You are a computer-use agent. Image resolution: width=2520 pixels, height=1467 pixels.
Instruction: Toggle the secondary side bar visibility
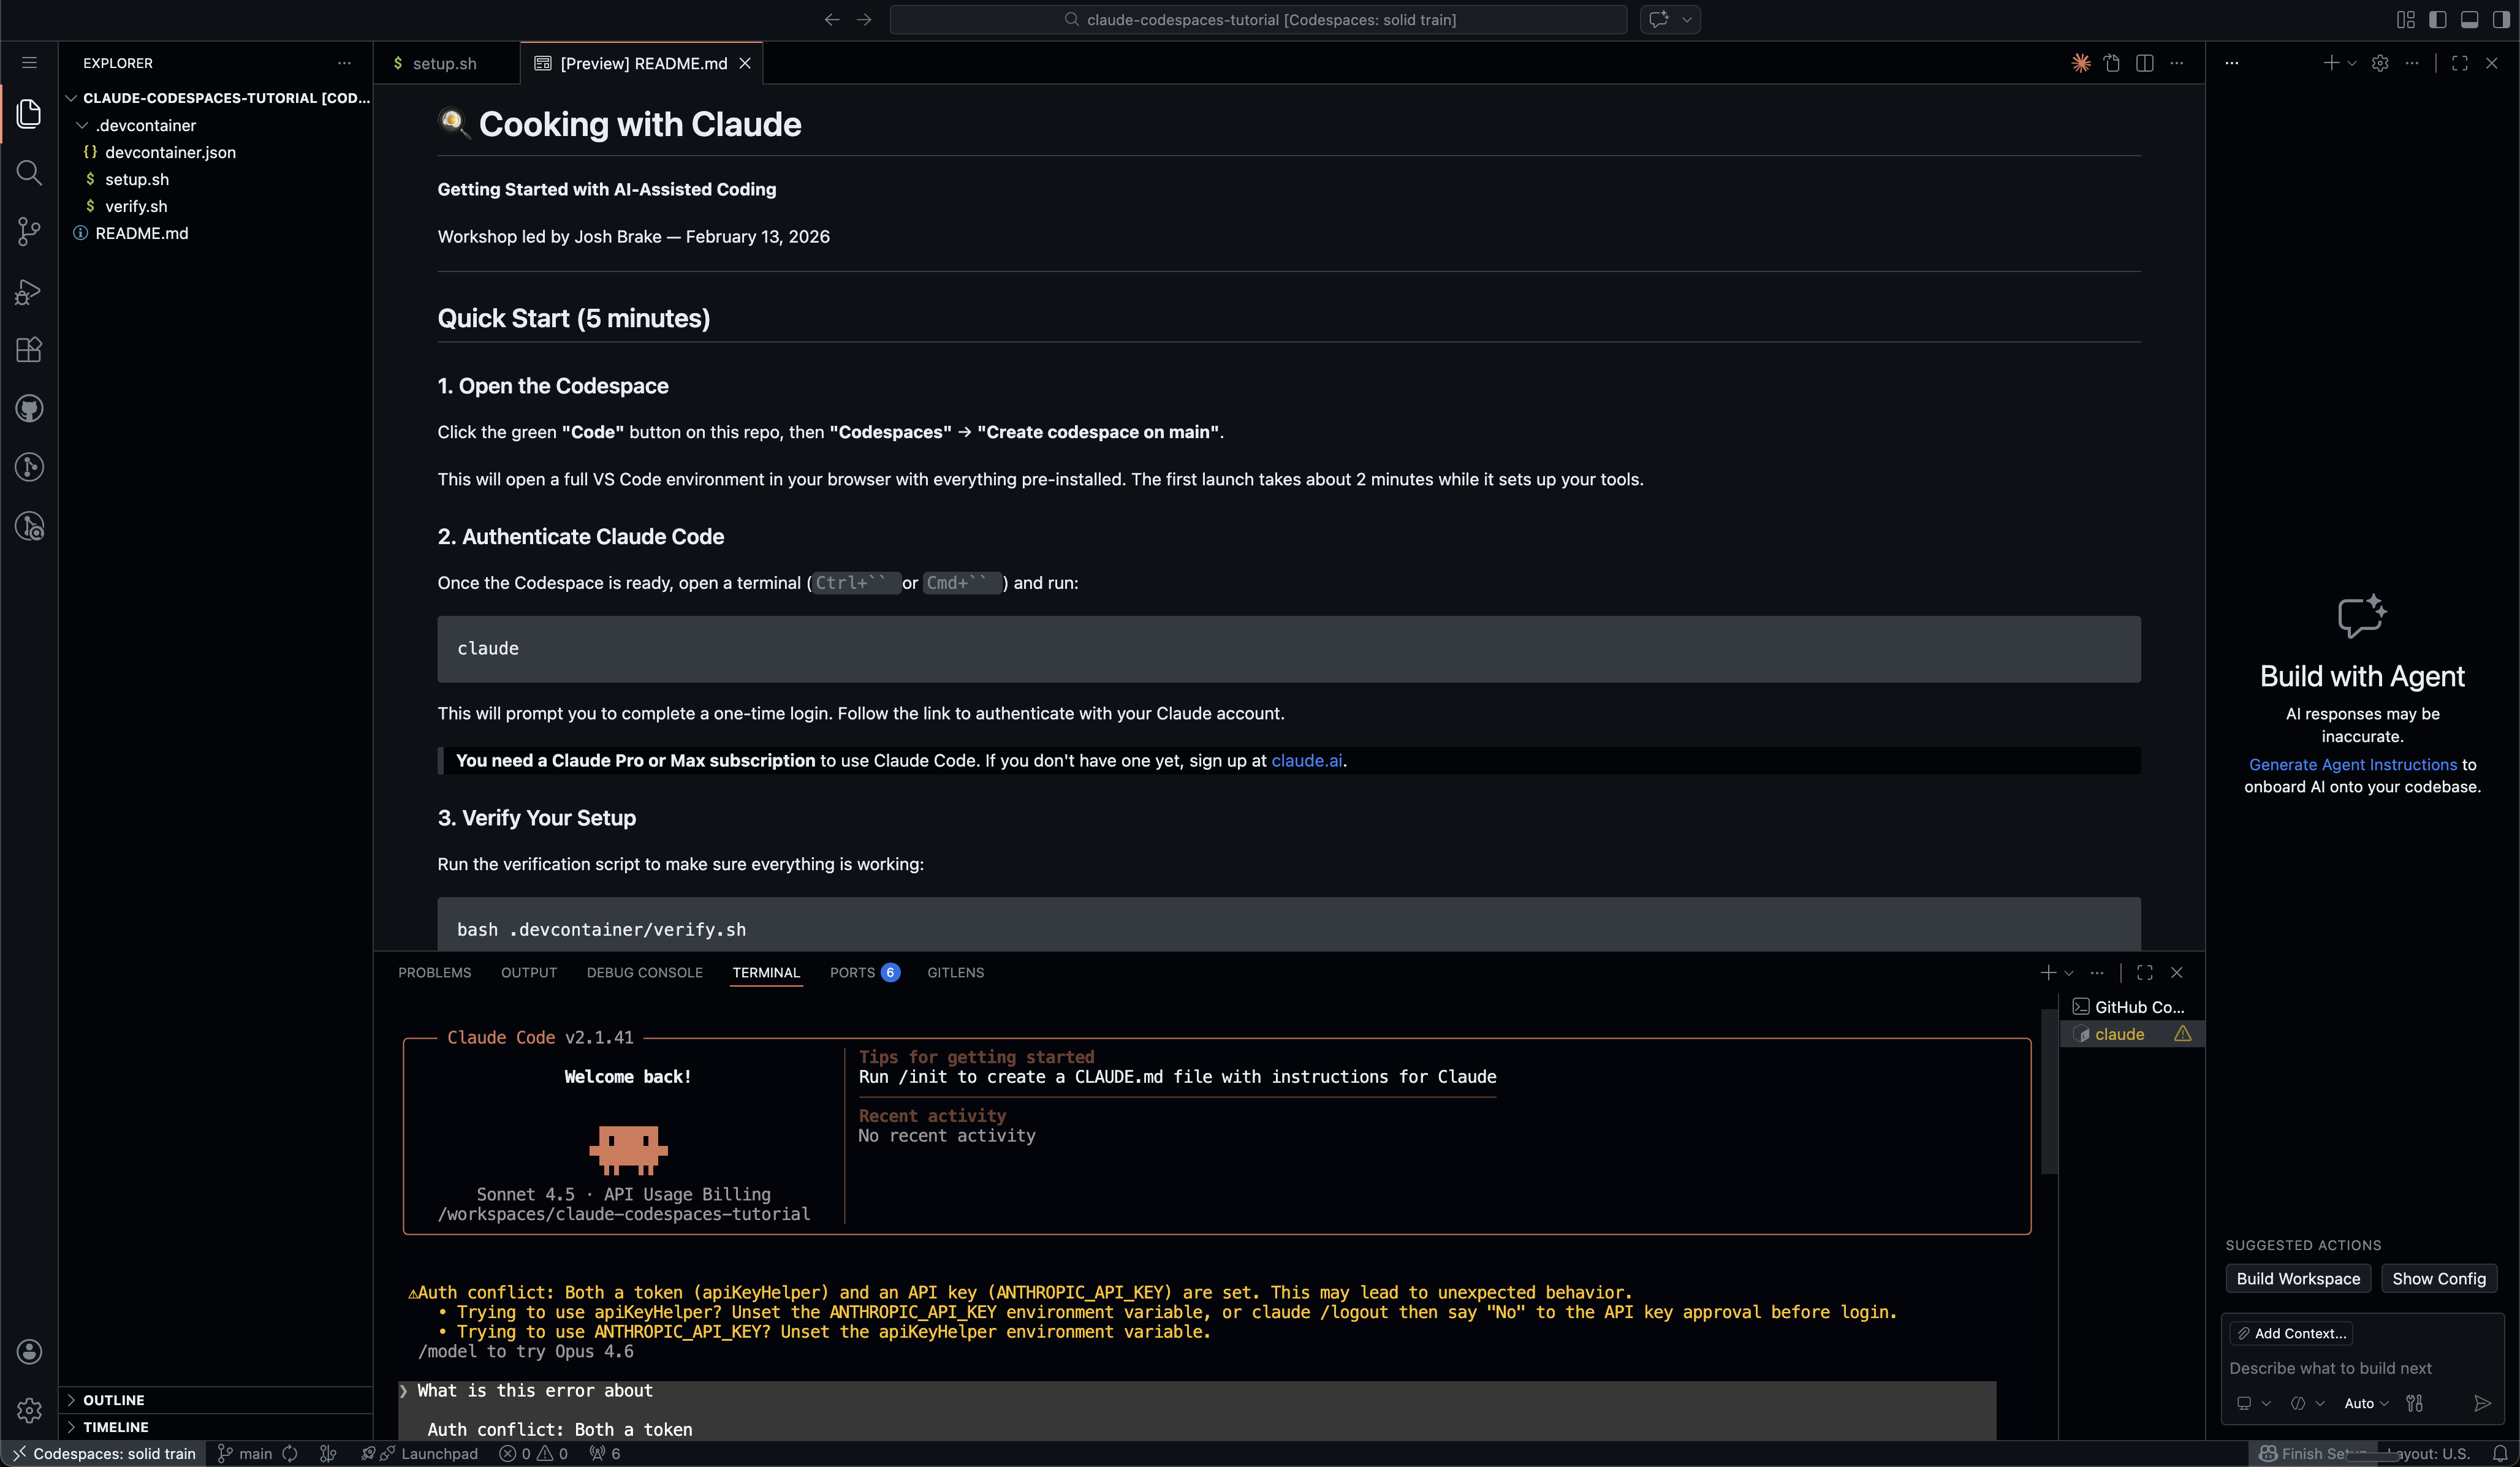[2501, 19]
